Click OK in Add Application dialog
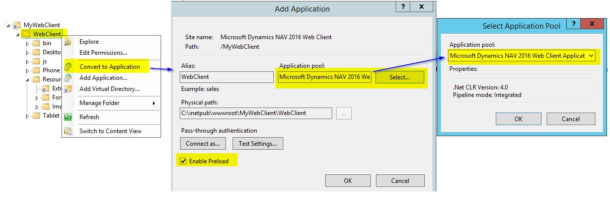The height and width of the screenshot is (204, 610). tap(348, 180)
